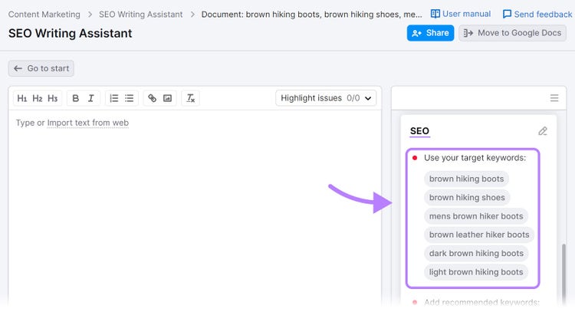Edit SEO keywords with pencil icon

543,131
